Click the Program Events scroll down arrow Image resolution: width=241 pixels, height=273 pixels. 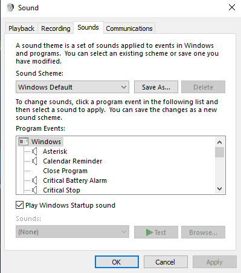219,189
